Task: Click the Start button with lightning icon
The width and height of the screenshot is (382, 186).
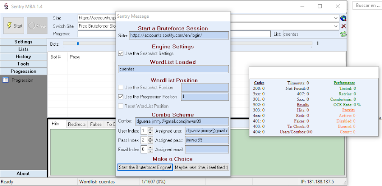Action: tap(14, 25)
